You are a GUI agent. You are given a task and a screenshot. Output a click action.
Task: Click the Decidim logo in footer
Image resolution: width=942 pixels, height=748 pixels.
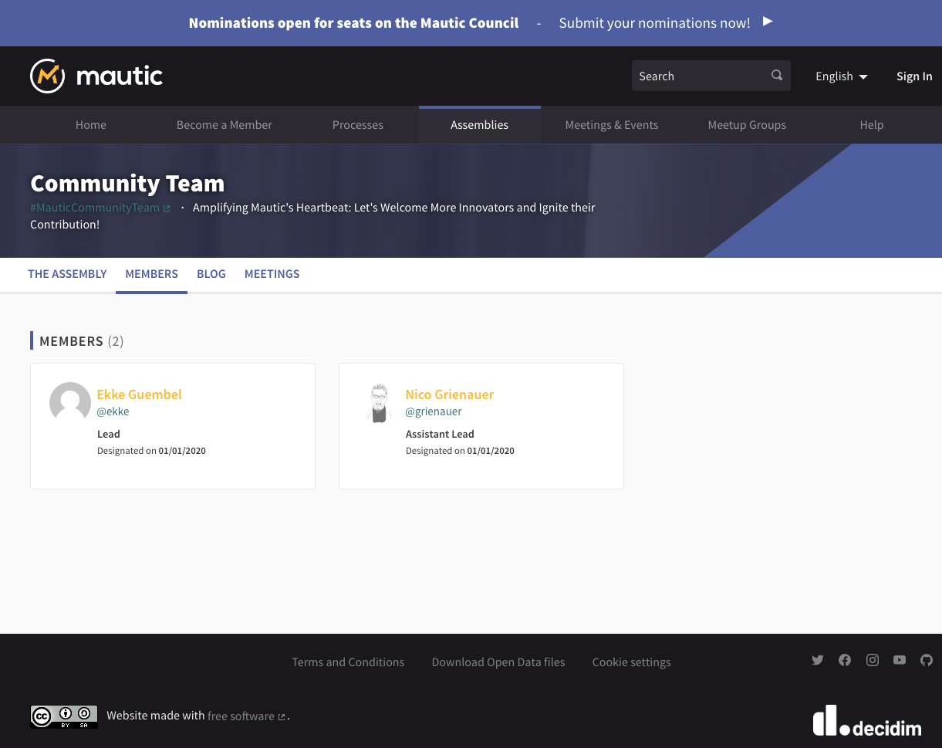866,721
